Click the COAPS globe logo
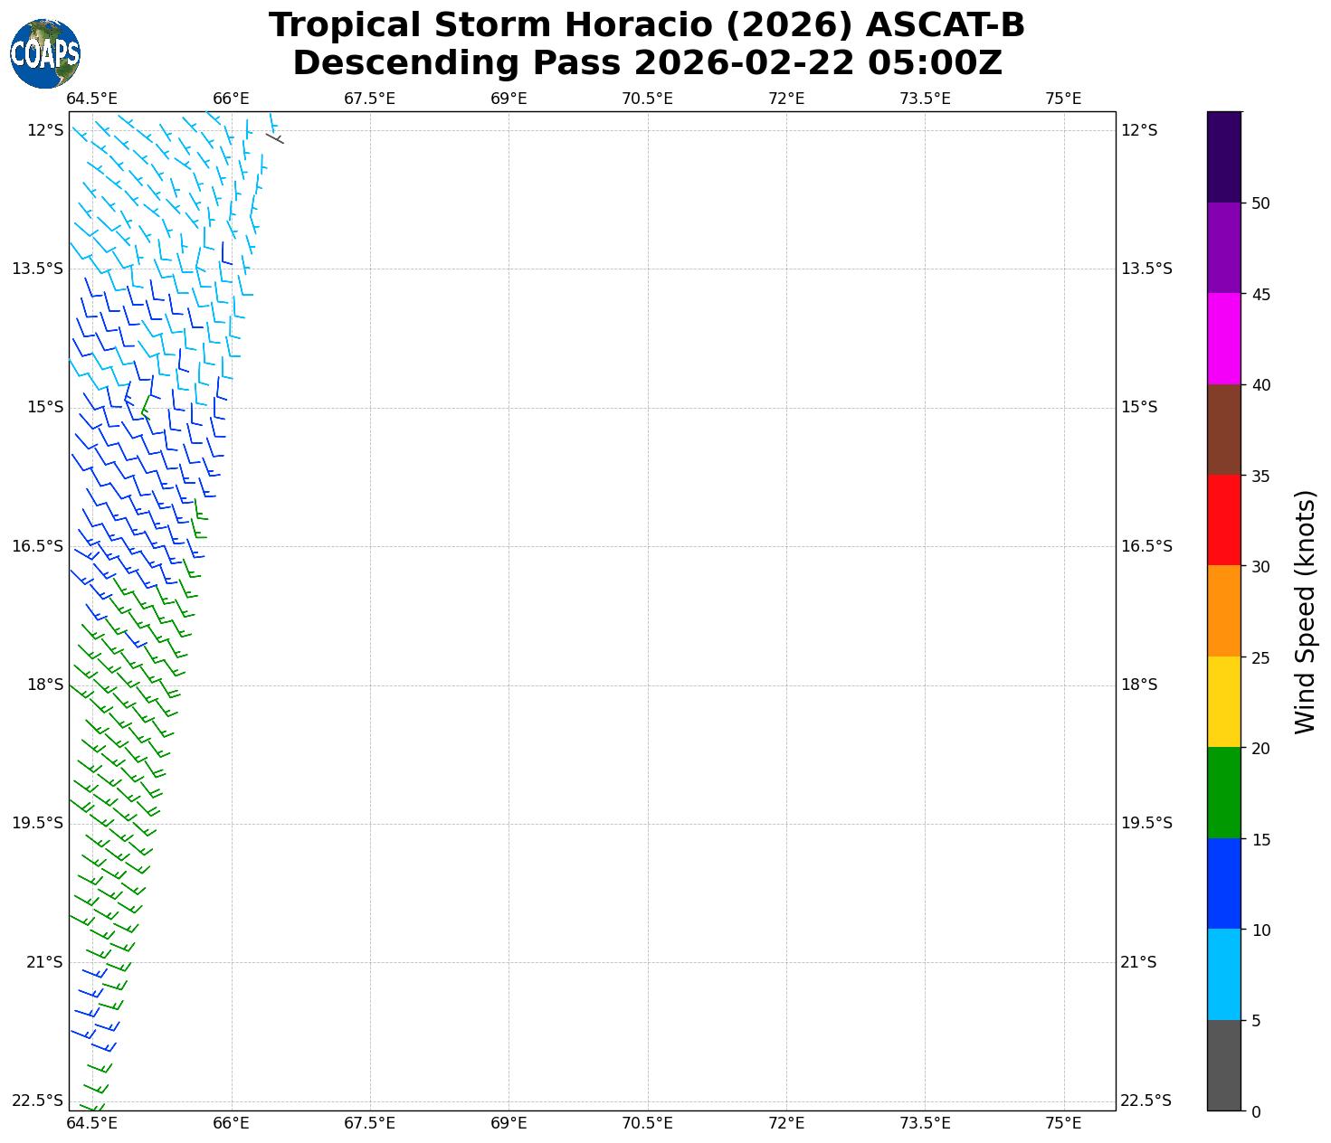This screenshot has width=1331, height=1143. (45, 53)
